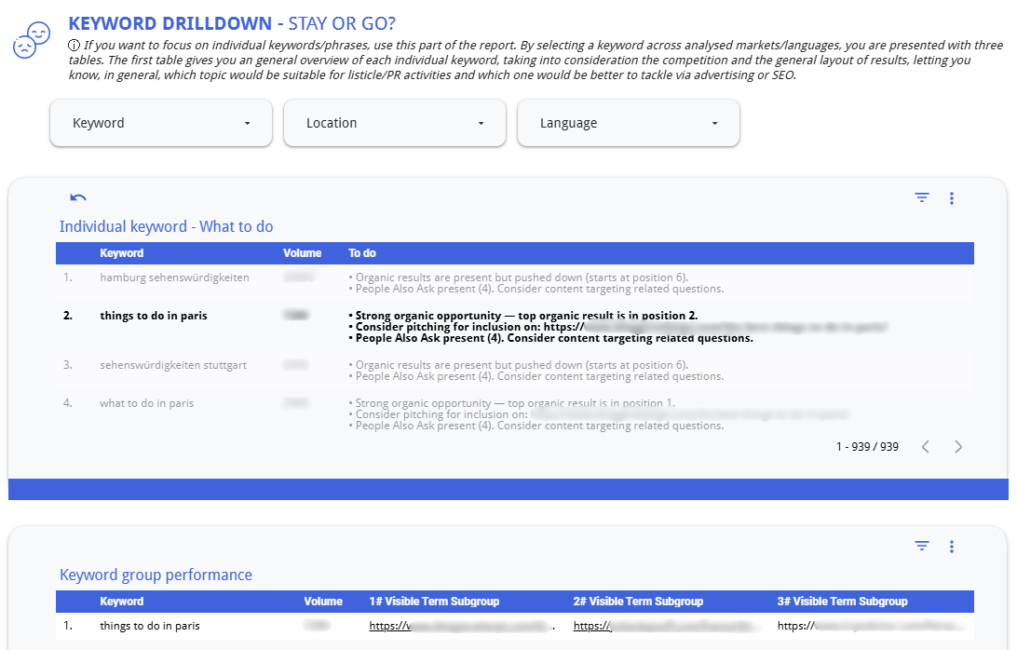Screen dimensions: 1017x650
Task: Open the 2# Visible Term Subgroup URL link
Action: tap(665, 627)
